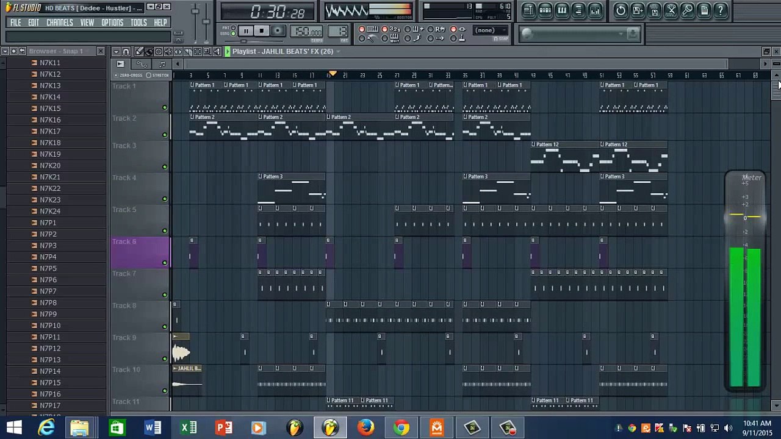Show the Browser via top toolbar icon

578,10
